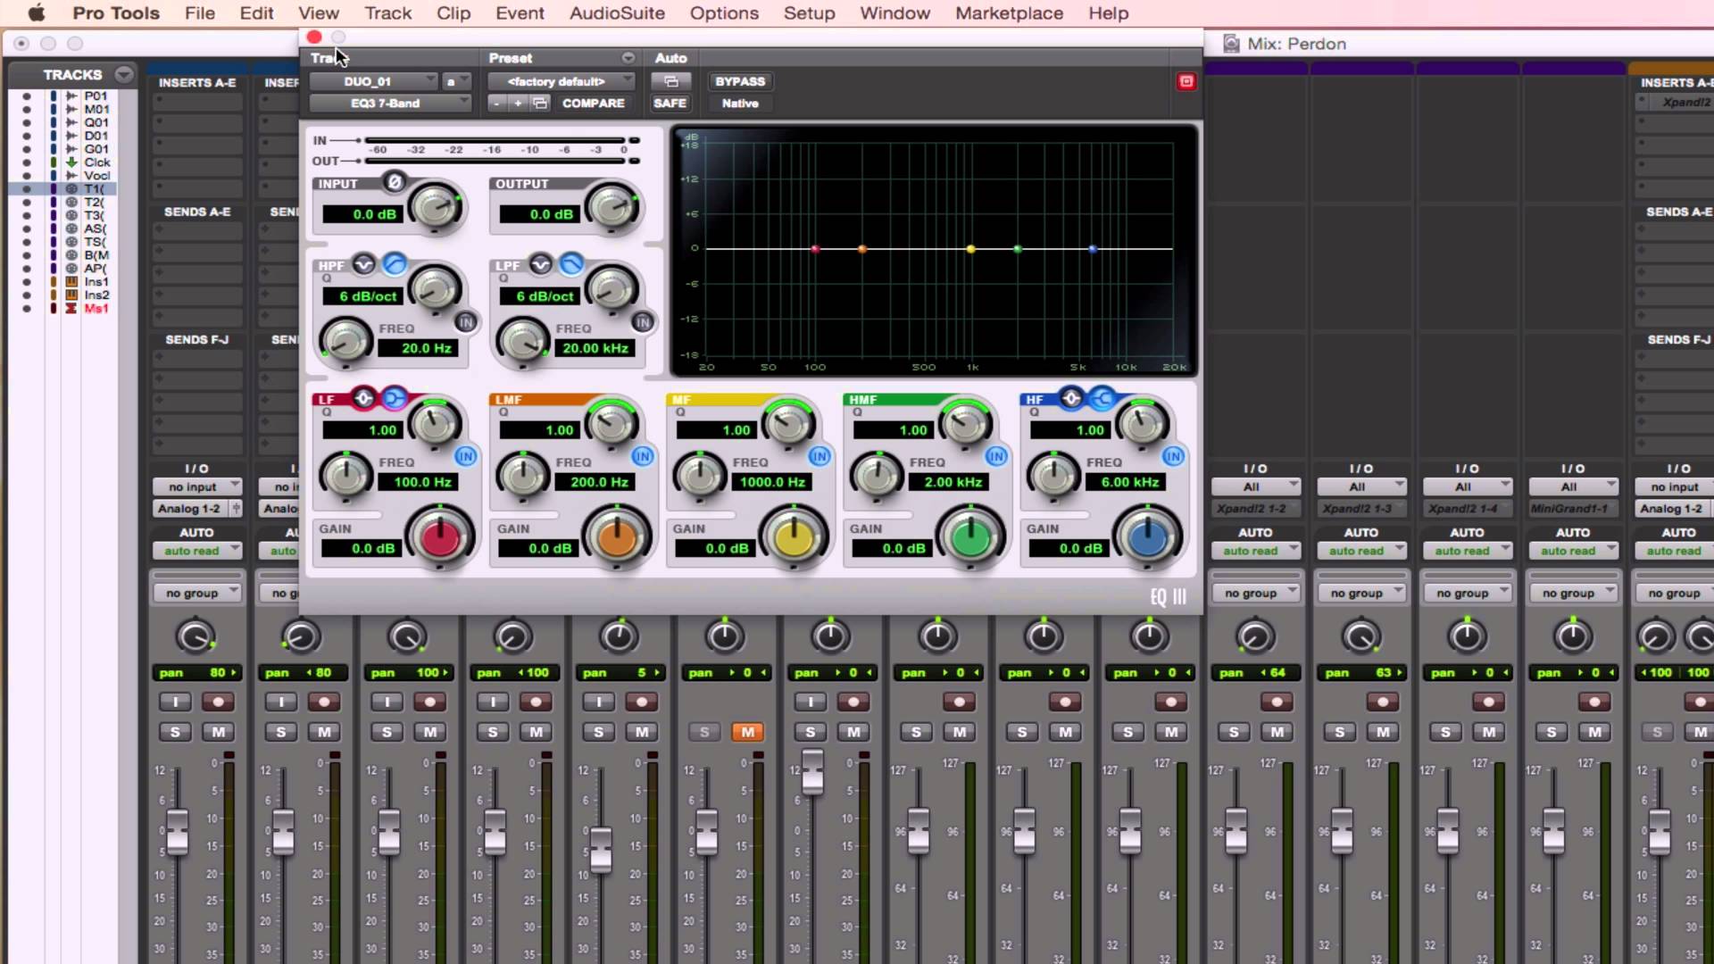Open the Xpand!2 1-4 output selector
The height and width of the screenshot is (964, 1714).
1467,509
